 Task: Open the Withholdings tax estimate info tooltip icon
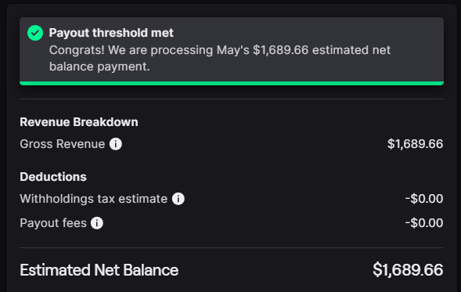178,199
